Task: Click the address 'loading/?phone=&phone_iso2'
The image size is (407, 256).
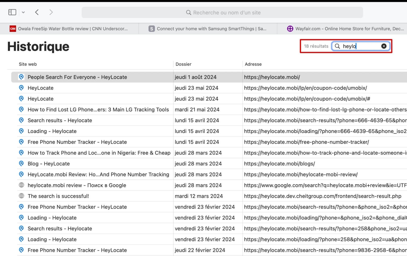Action: coord(325,218)
